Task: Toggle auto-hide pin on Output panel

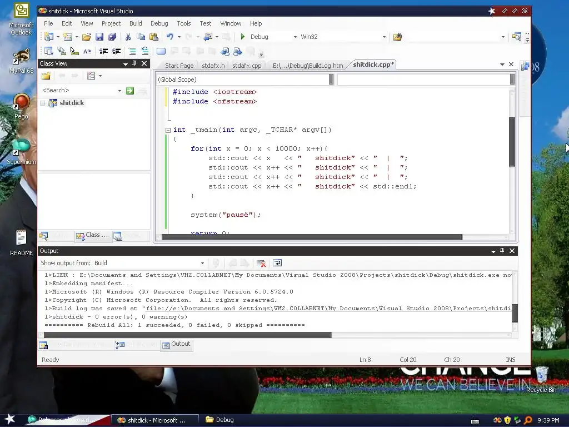Action: click(x=502, y=251)
